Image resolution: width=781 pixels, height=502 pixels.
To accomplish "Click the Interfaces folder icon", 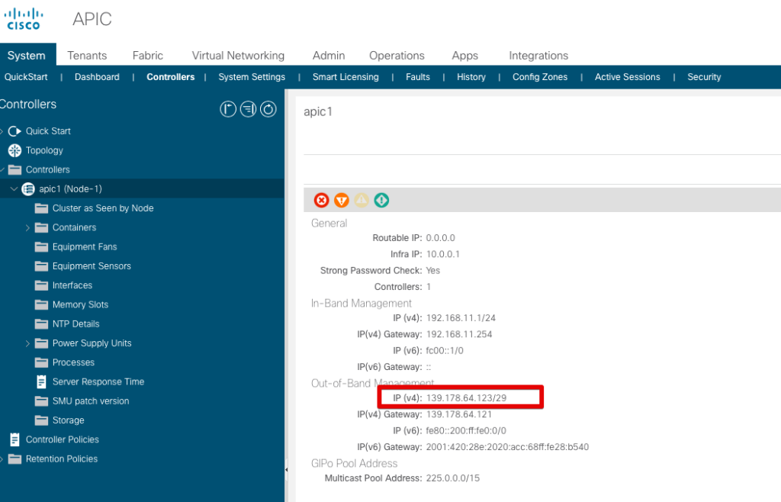I will point(41,285).
